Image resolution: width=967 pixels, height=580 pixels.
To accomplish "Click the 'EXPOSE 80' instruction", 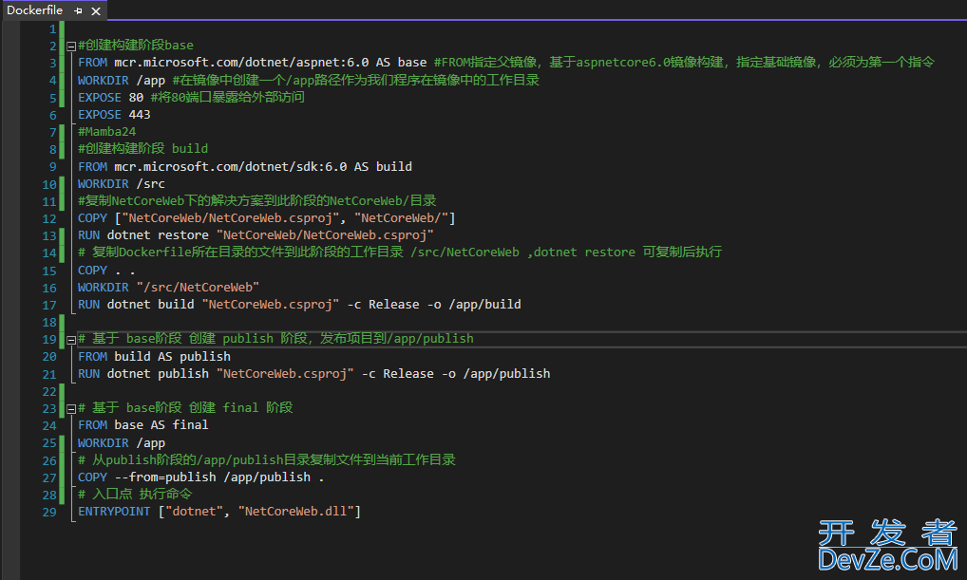I will click(x=110, y=98).
